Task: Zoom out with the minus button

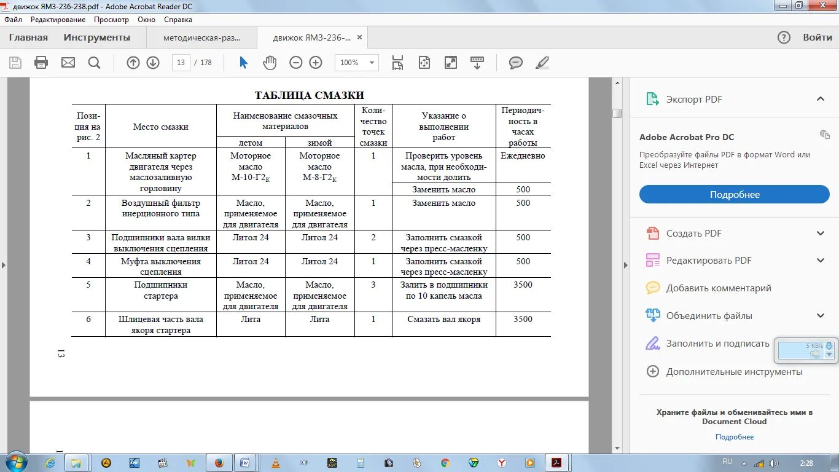Action: 296,63
